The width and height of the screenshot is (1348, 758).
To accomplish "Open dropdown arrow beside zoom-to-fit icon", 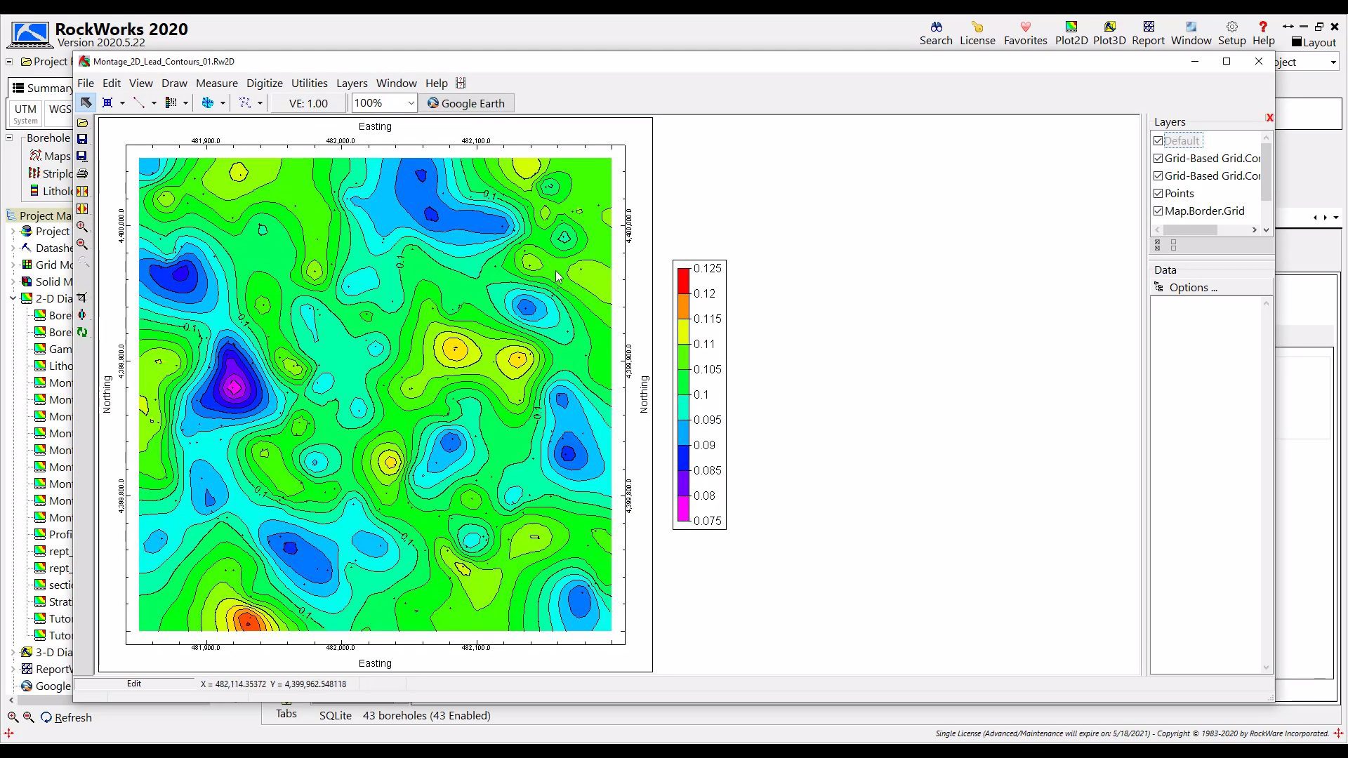I will click(122, 103).
